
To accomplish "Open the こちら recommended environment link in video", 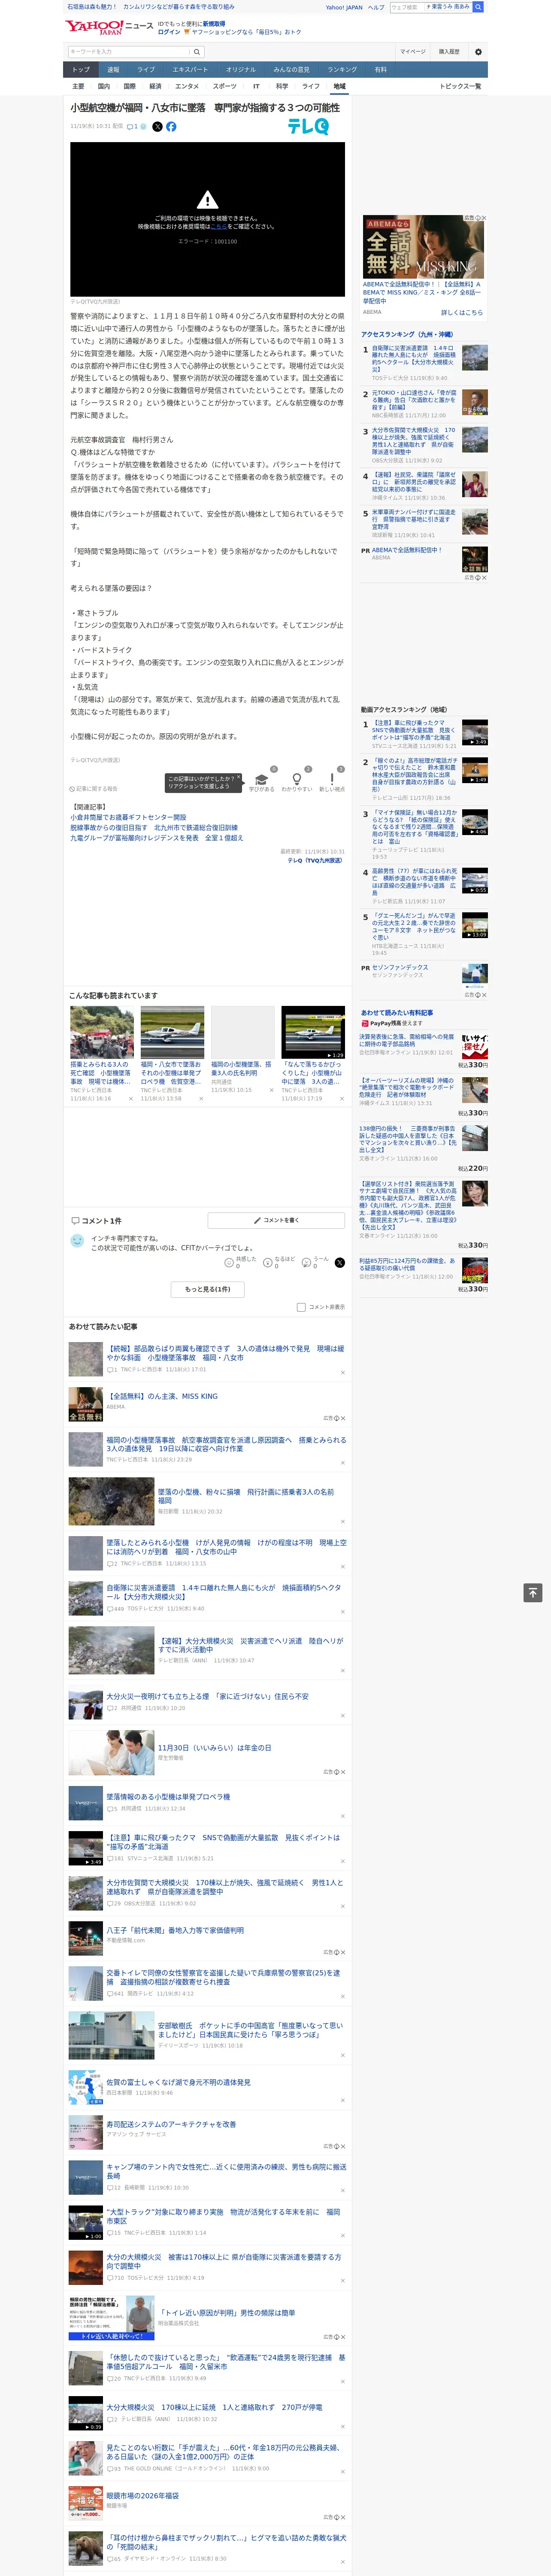I will 218,227.
